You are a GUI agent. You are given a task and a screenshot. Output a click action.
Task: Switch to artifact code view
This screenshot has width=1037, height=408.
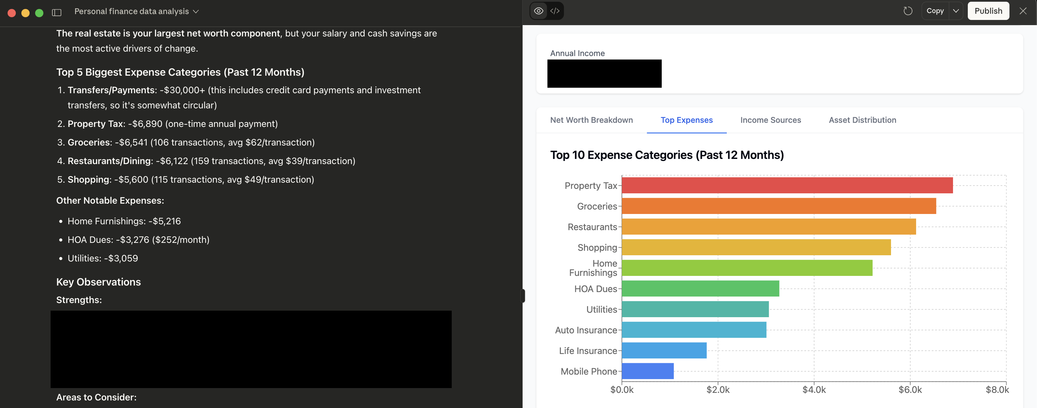tap(555, 11)
